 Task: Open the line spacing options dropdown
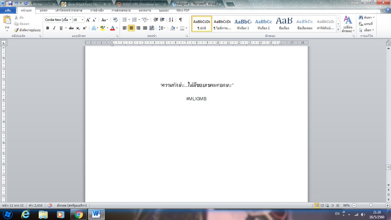click(162, 28)
